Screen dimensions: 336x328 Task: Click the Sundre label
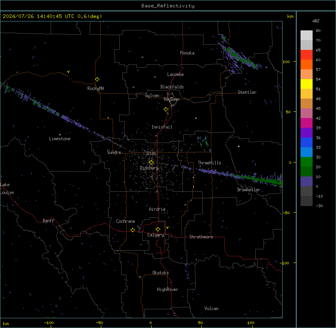[114, 152]
